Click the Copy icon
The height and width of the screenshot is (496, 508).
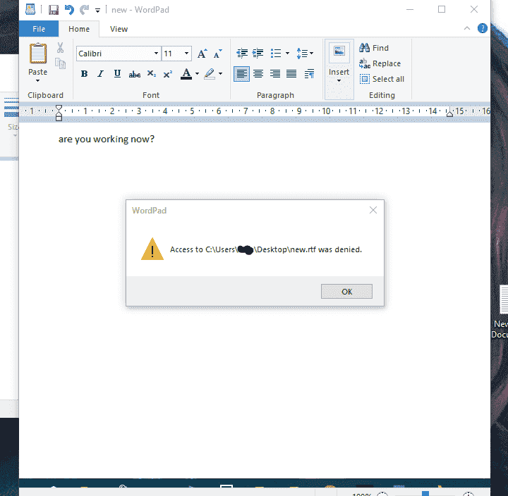point(60,63)
